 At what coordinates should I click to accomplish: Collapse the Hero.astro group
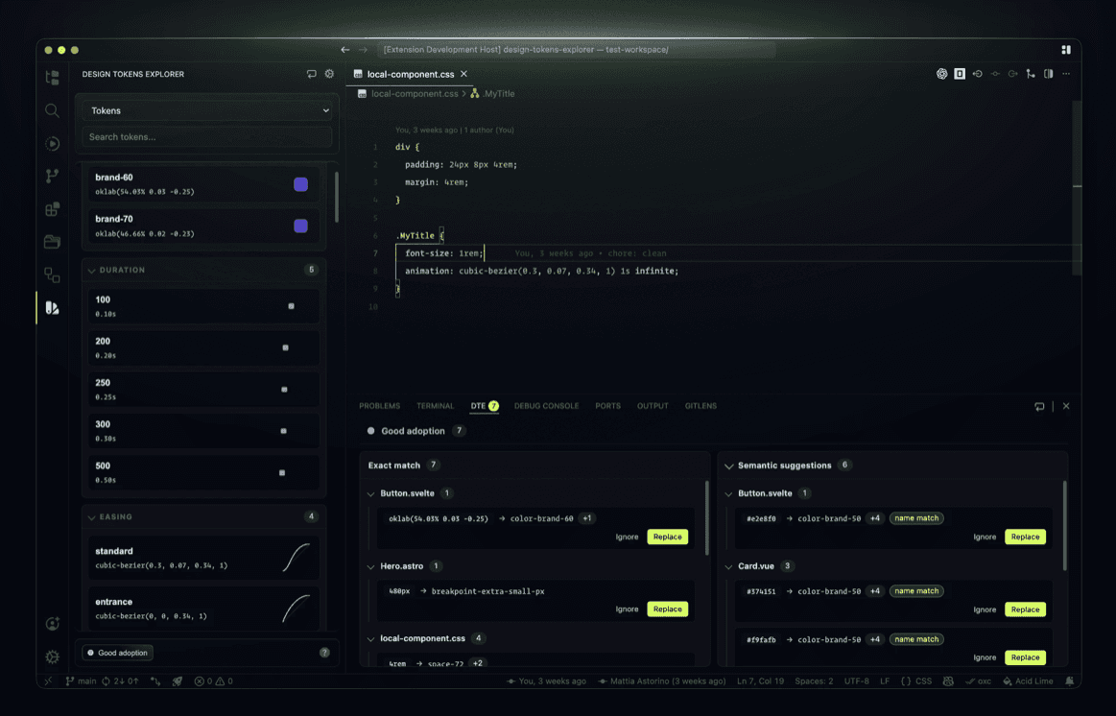pos(370,567)
